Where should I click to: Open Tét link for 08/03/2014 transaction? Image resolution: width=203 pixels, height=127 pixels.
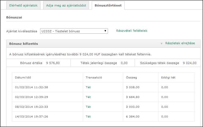[88, 107]
